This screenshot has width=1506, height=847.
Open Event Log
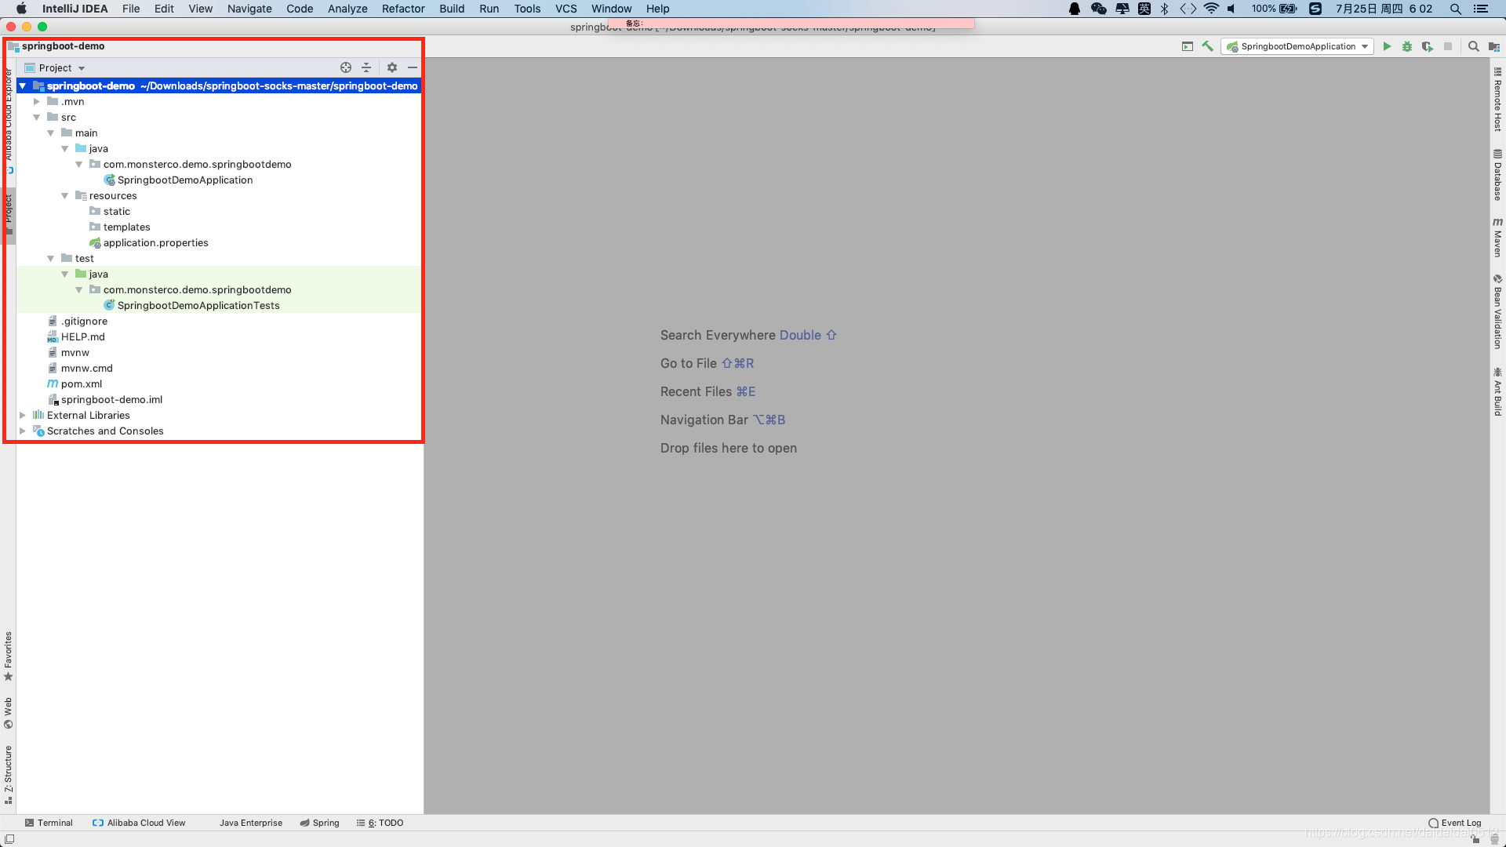1455,823
